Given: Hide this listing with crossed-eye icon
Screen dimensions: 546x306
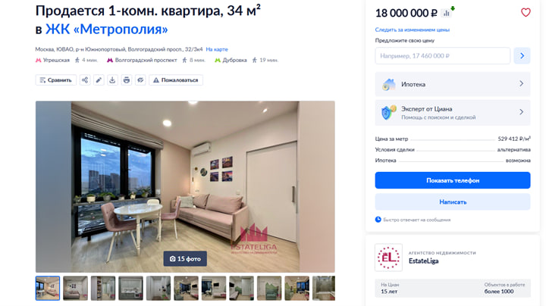Looking at the screenshot, I should click(x=140, y=80).
